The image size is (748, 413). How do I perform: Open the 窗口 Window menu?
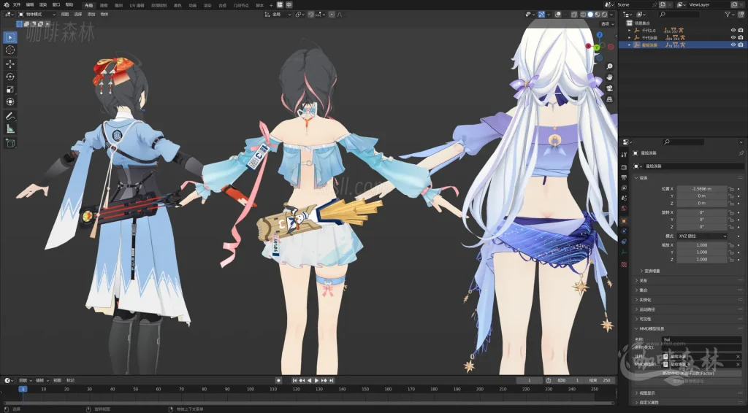tap(56, 5)
